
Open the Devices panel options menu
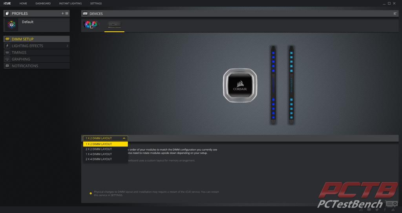395,14
